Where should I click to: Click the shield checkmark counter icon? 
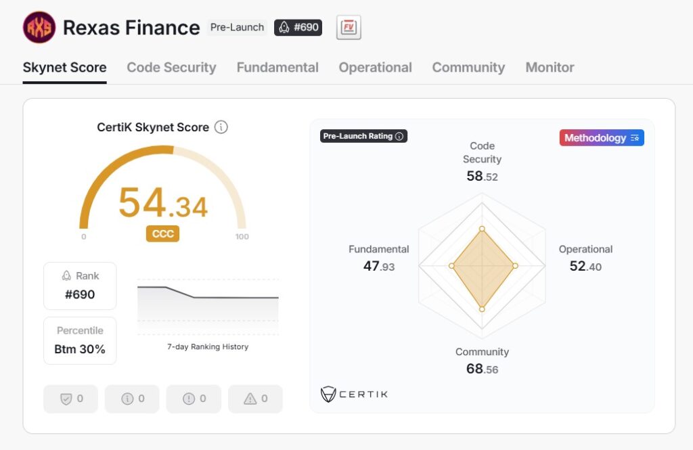pos(70,399)
